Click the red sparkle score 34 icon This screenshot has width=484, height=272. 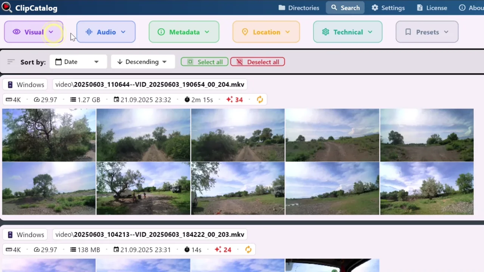230,100
